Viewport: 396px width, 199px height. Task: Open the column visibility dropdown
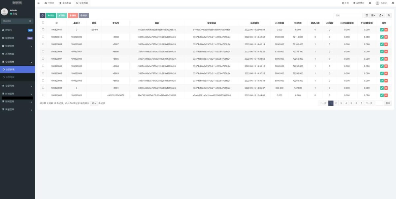(373, 15)
